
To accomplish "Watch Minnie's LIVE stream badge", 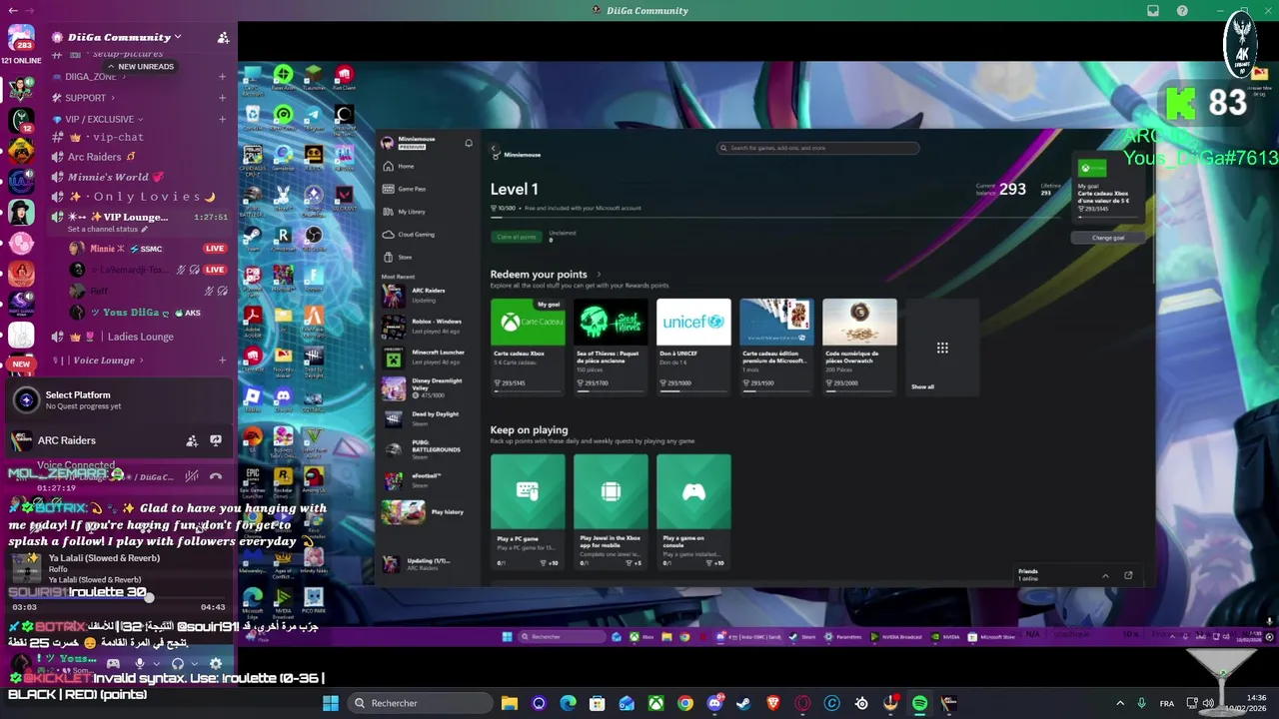I will [215, 249].
